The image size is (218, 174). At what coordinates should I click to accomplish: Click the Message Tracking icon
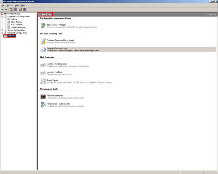pos(43,73)
